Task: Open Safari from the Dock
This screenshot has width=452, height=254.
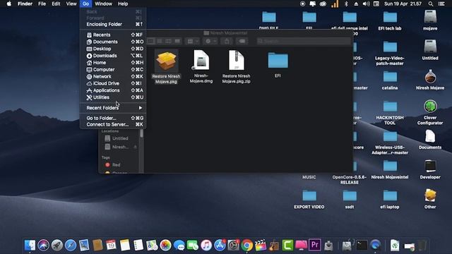Action: pyautogui.click(x=71, y=245)
